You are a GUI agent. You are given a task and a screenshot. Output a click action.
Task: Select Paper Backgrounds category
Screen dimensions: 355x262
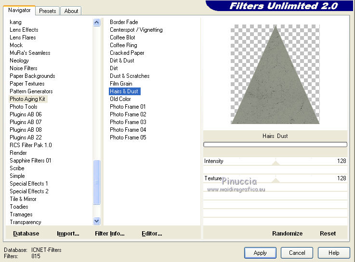coord(32,76)
